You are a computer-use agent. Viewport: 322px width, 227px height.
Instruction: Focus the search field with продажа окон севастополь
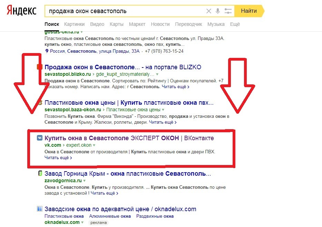click(125, 11)
